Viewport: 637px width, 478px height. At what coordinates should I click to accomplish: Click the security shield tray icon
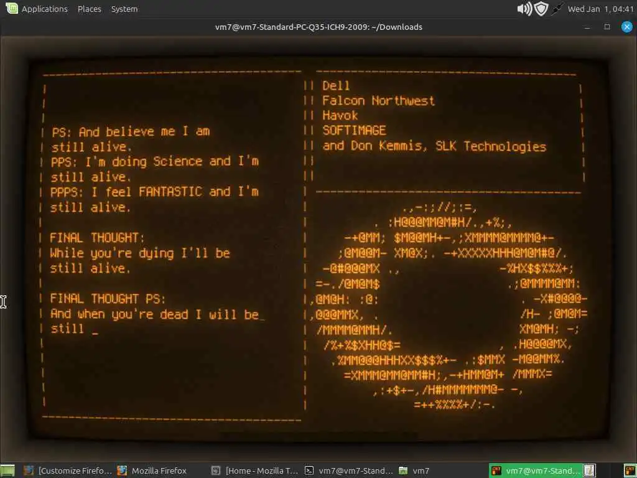[541, 9]
